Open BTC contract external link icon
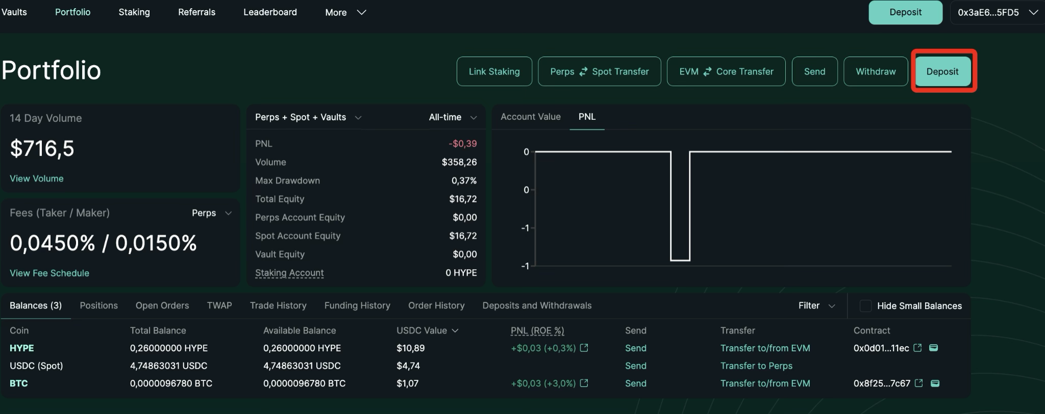The width and height of the screenshot is (1045, 414). pyautogui.click(x=918, y=383)
